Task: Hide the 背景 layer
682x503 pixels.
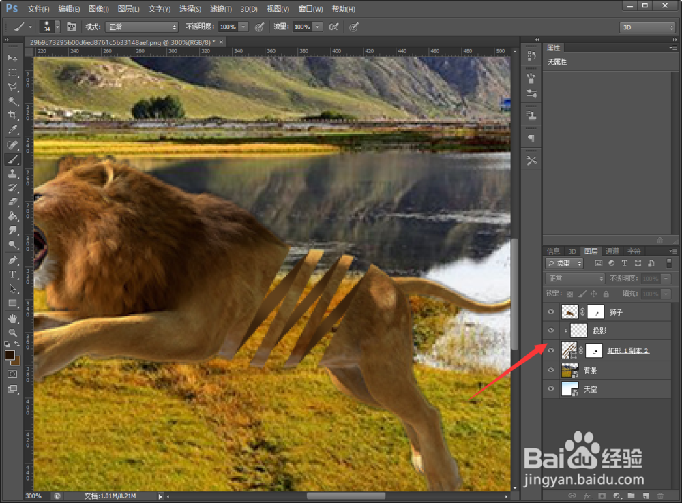Action: click(551, 370)
